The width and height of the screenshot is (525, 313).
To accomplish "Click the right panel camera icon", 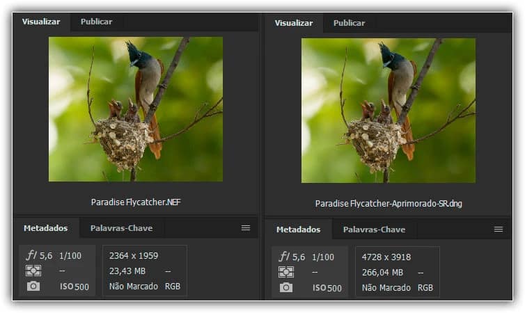I will (x=286, y=287).
